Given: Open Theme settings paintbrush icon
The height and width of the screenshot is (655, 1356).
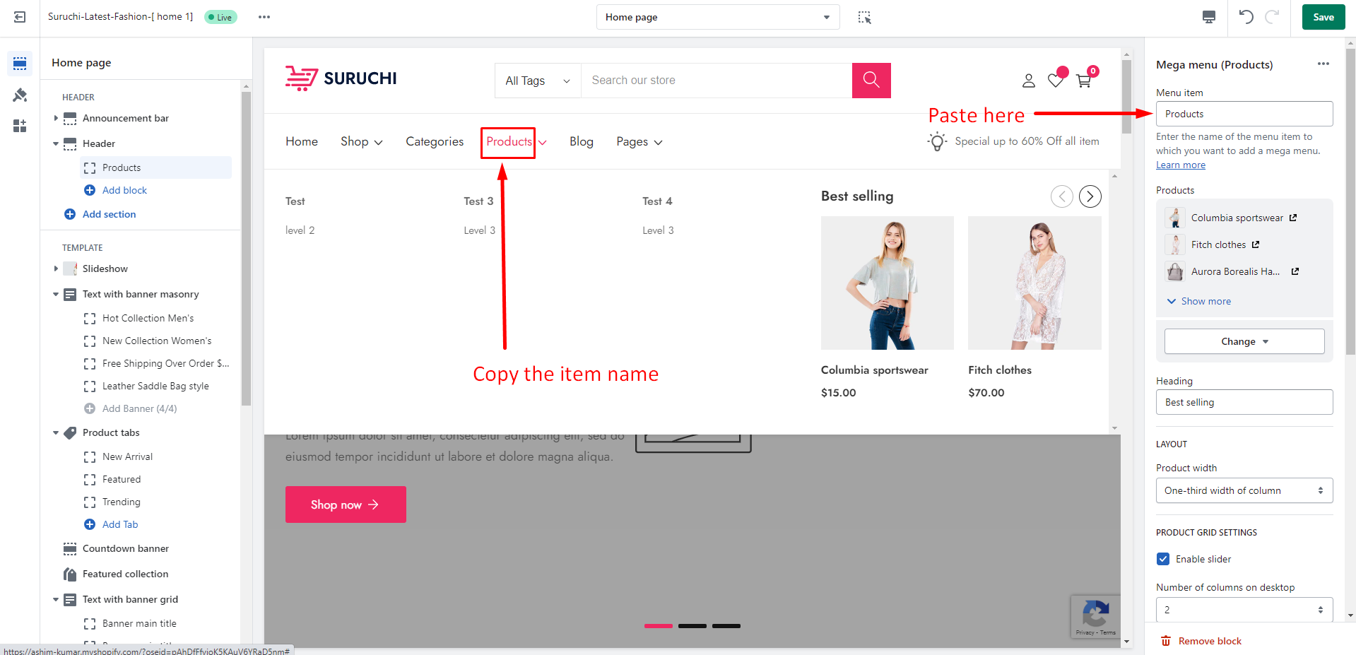Looking at the screenshot, I should point(20,95).
